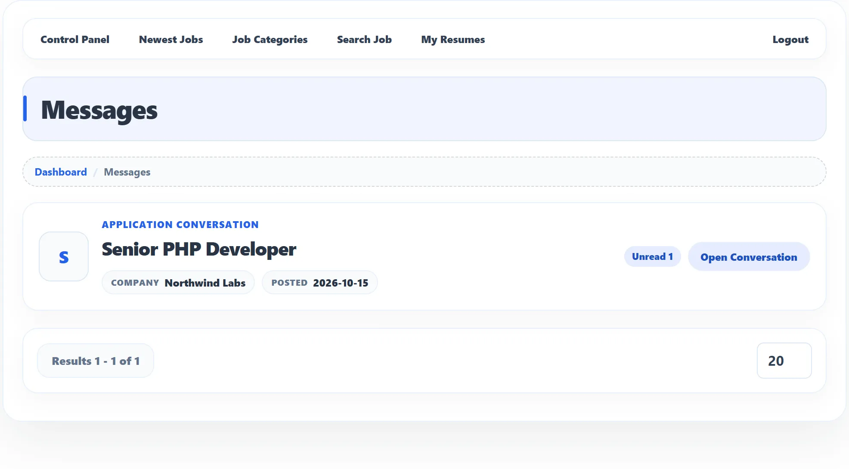Click the Open Conversation button
This screenshot has width=849, height=469.
(749, 257)
